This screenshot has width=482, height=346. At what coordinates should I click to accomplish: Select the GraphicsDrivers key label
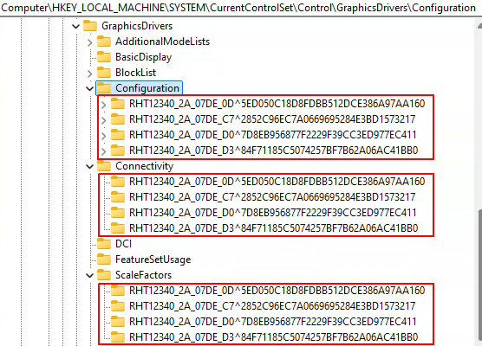click(137, 26)
